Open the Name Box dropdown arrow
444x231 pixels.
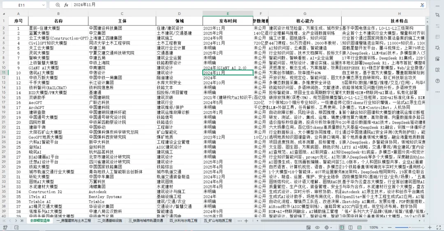pyautogui.click(x=43, y=5)
